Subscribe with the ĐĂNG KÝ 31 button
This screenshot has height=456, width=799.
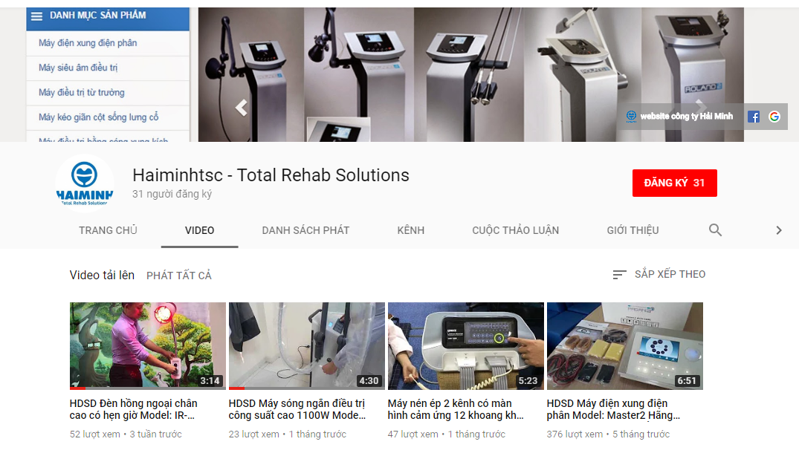pyautogui.click(x=675, y=183)
